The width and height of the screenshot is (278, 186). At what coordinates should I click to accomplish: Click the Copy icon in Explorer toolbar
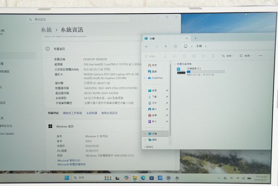(175, 56)
